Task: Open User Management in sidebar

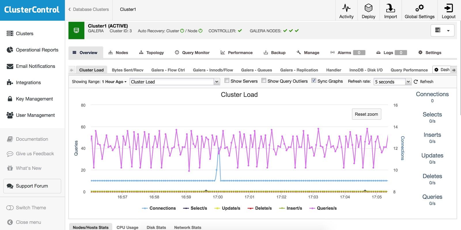Action: [x=31, y=115]
